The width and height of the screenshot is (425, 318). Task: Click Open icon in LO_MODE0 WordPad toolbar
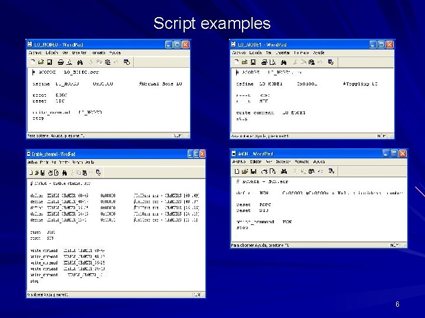click(x=41, y=62)
